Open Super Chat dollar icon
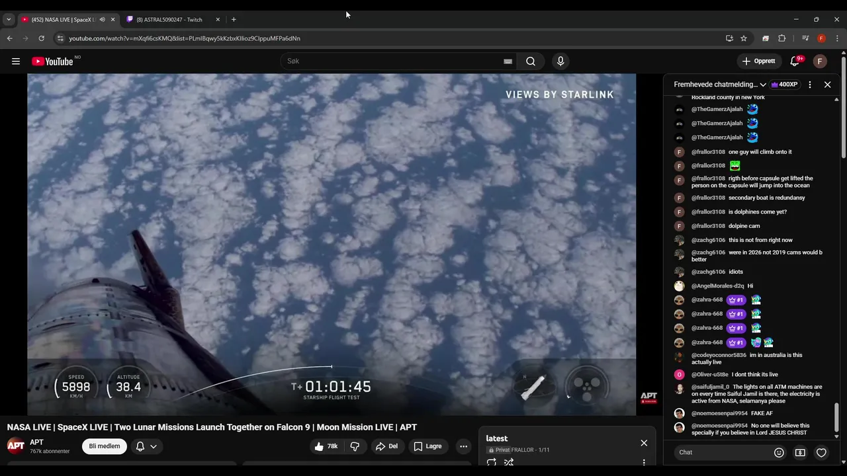This screenshot has width=847, height=476. click(800, 452)
